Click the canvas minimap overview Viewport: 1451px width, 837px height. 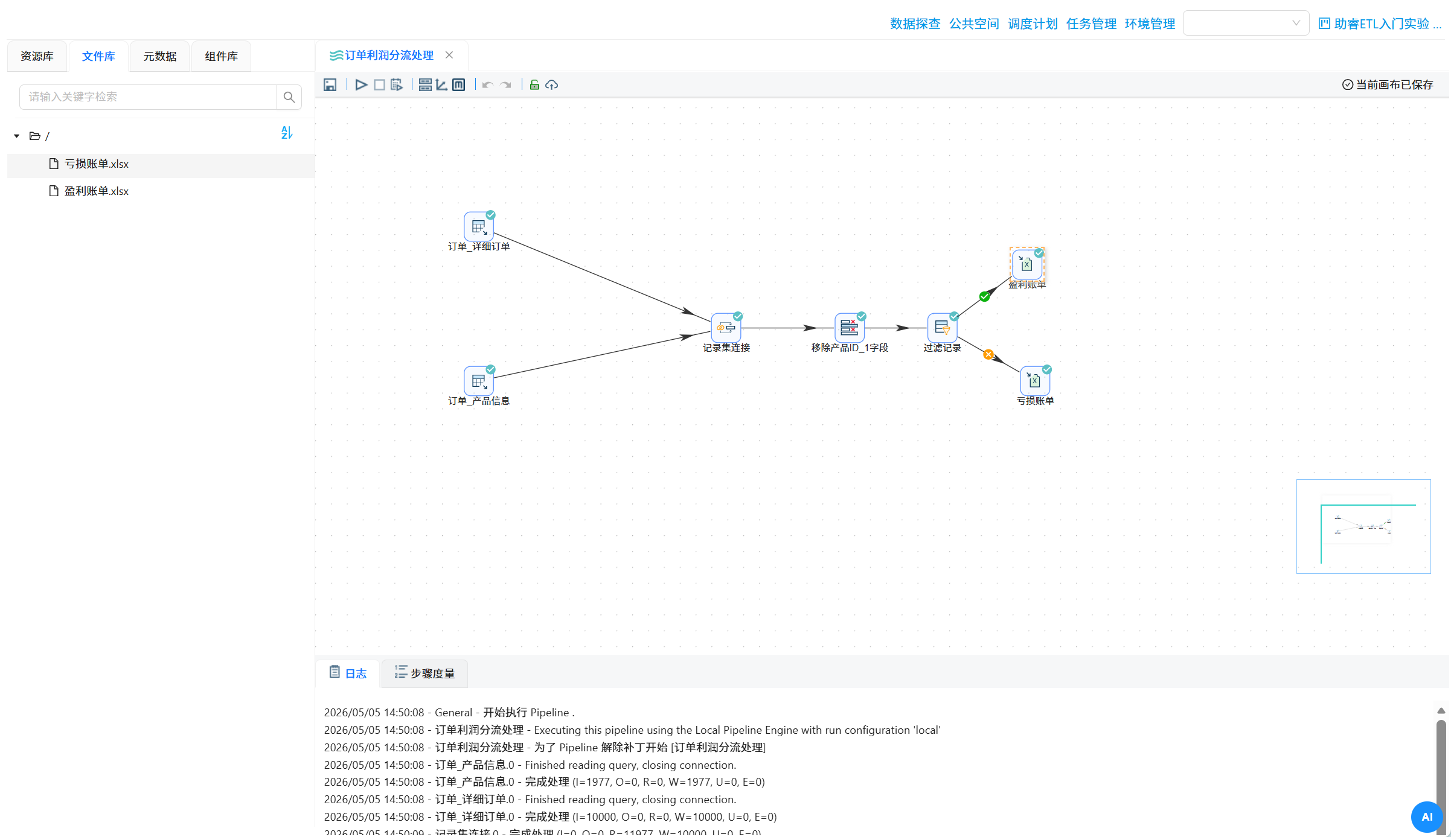tap(1363, 526)
